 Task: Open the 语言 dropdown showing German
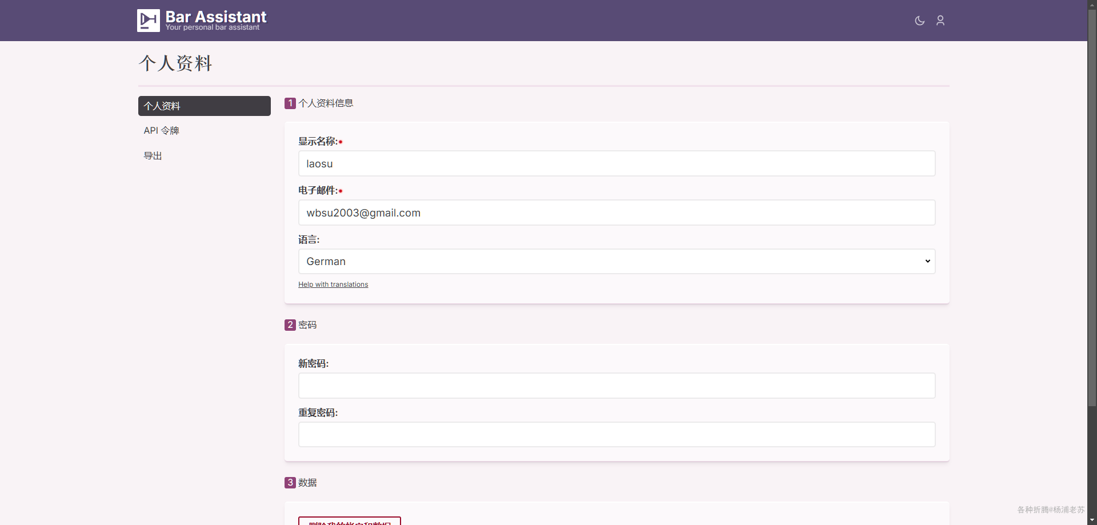click(617, 261)
